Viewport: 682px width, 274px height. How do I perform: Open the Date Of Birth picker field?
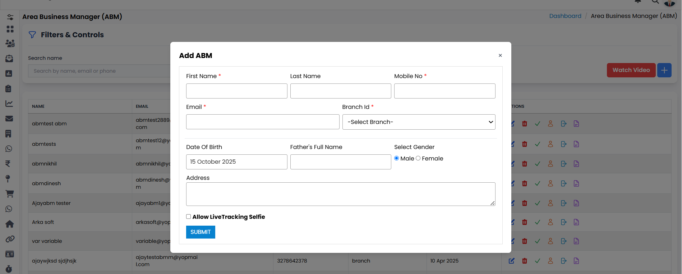236,162
